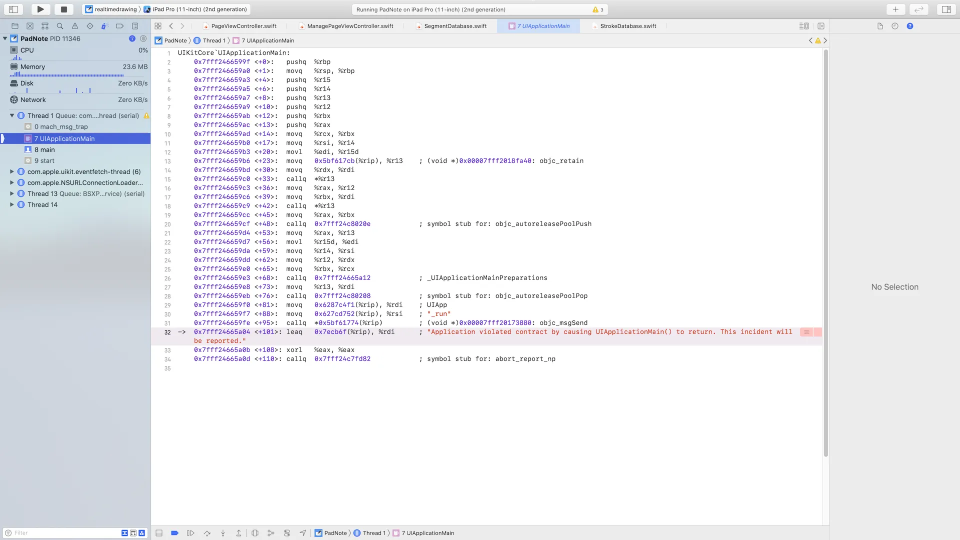Toggle the left navigator panel visibility
This screenshot has height=540, width=960.
pos(13,9)
